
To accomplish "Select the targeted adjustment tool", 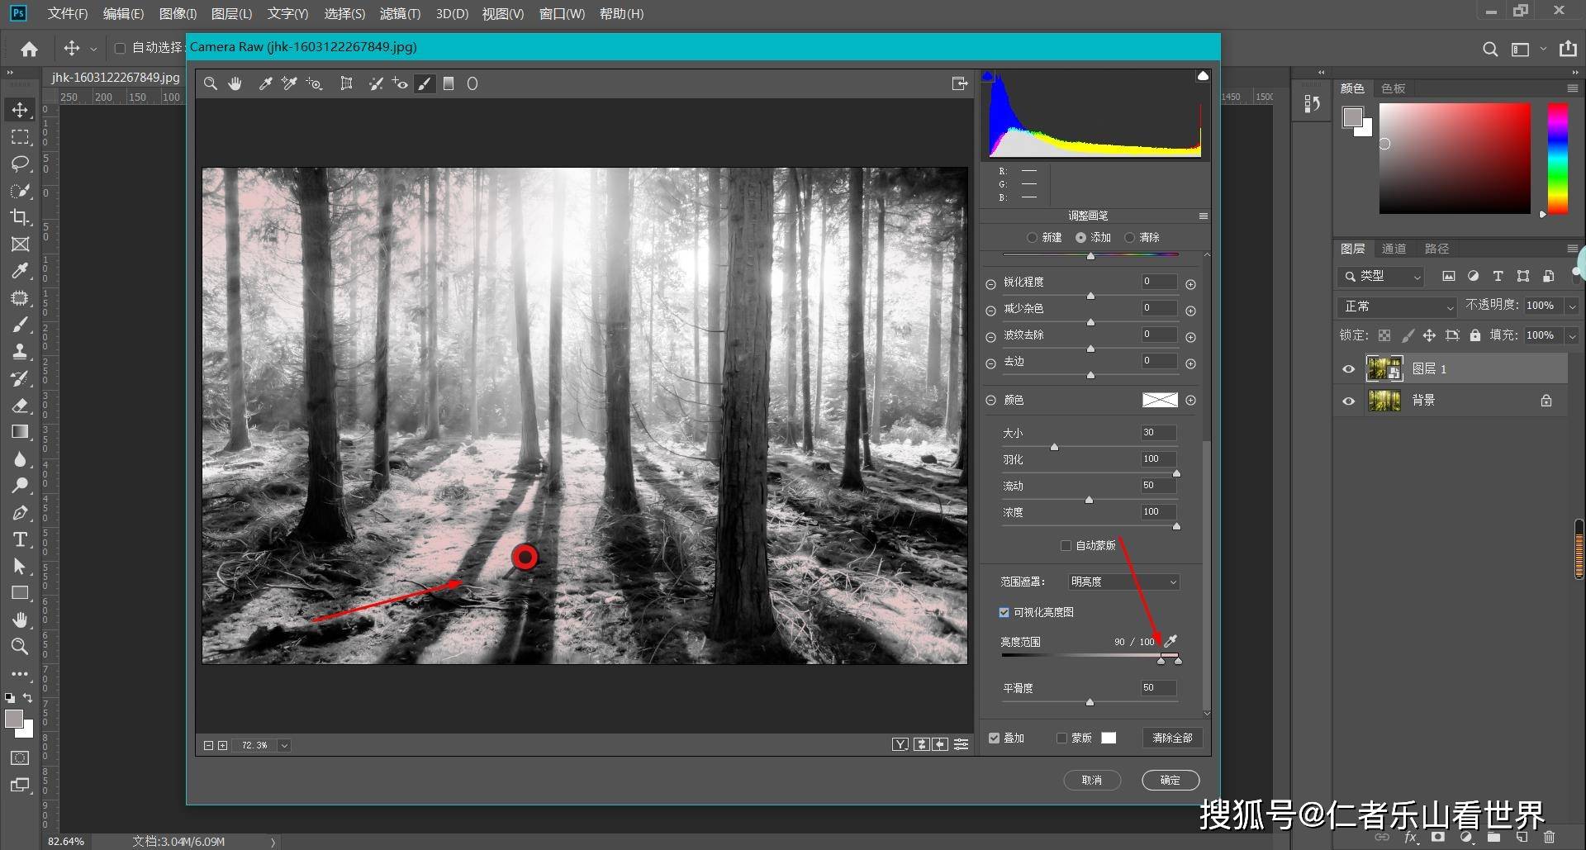I will pos(314,83).
